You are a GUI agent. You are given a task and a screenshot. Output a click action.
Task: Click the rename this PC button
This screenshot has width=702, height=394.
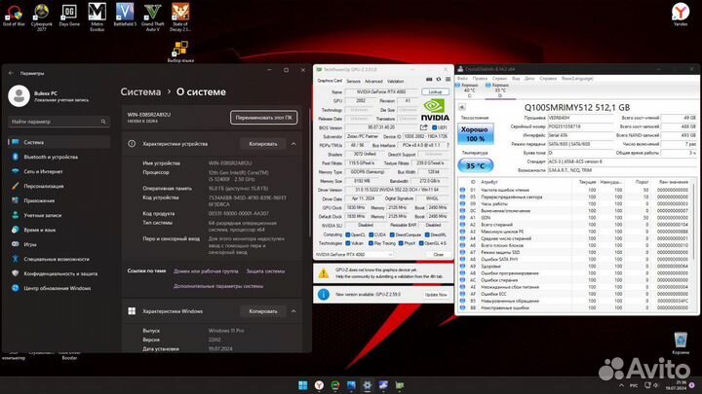click(x=263, y=118)
